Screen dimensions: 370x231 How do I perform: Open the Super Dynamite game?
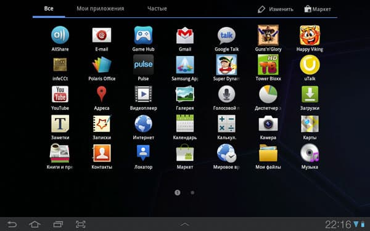(x=226, y=65)
